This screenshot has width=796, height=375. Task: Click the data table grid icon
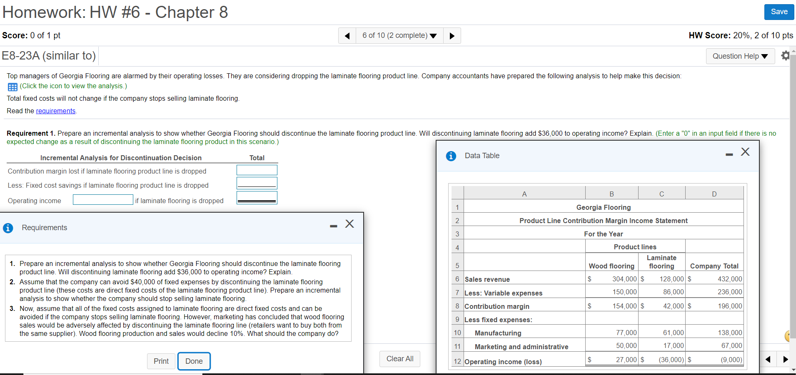(12, 87)
